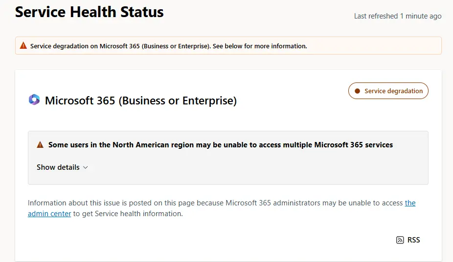Click the "Service degradation" status badge text
453x262 pixels.
[393, 91]
